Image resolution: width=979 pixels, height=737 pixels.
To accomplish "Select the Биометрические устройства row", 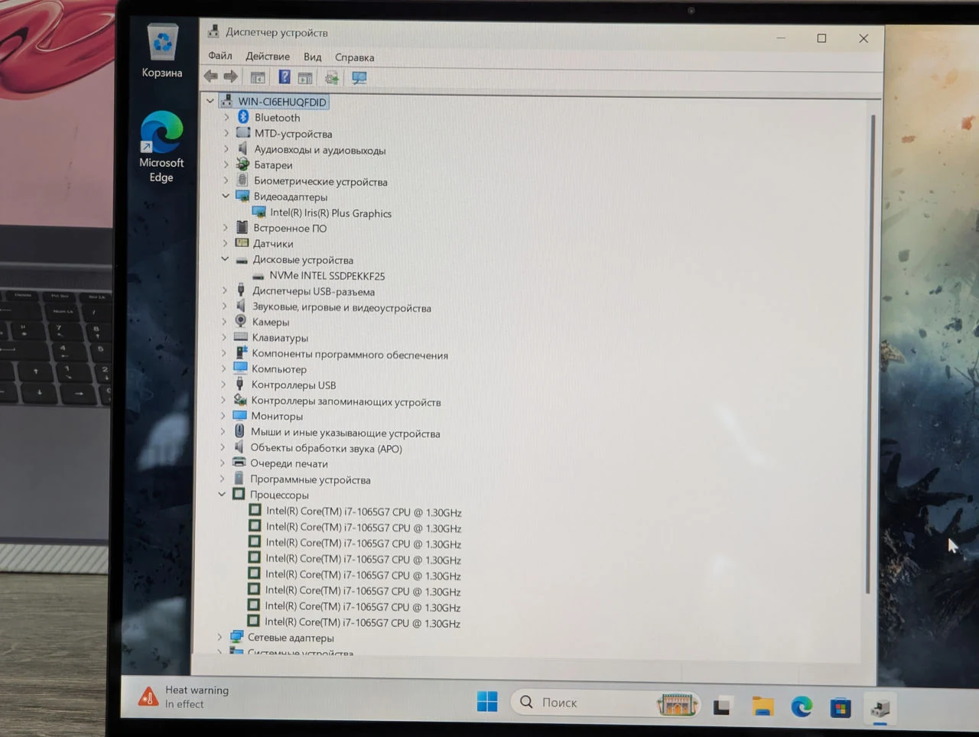I will 320,181.
